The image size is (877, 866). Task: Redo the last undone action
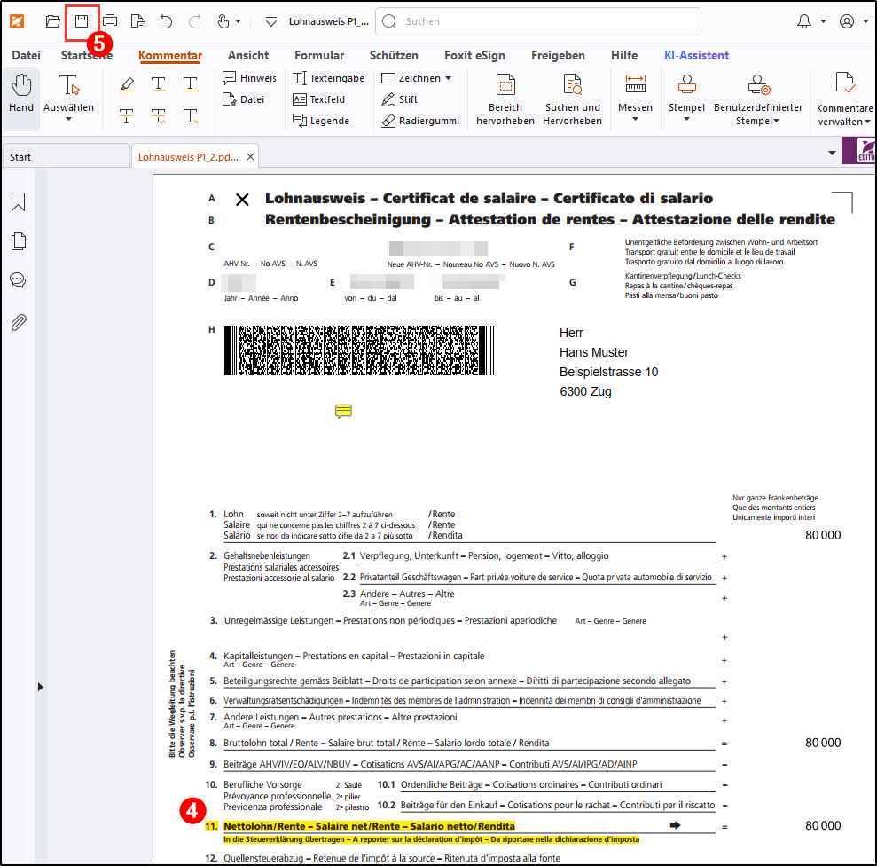point(194,21)
